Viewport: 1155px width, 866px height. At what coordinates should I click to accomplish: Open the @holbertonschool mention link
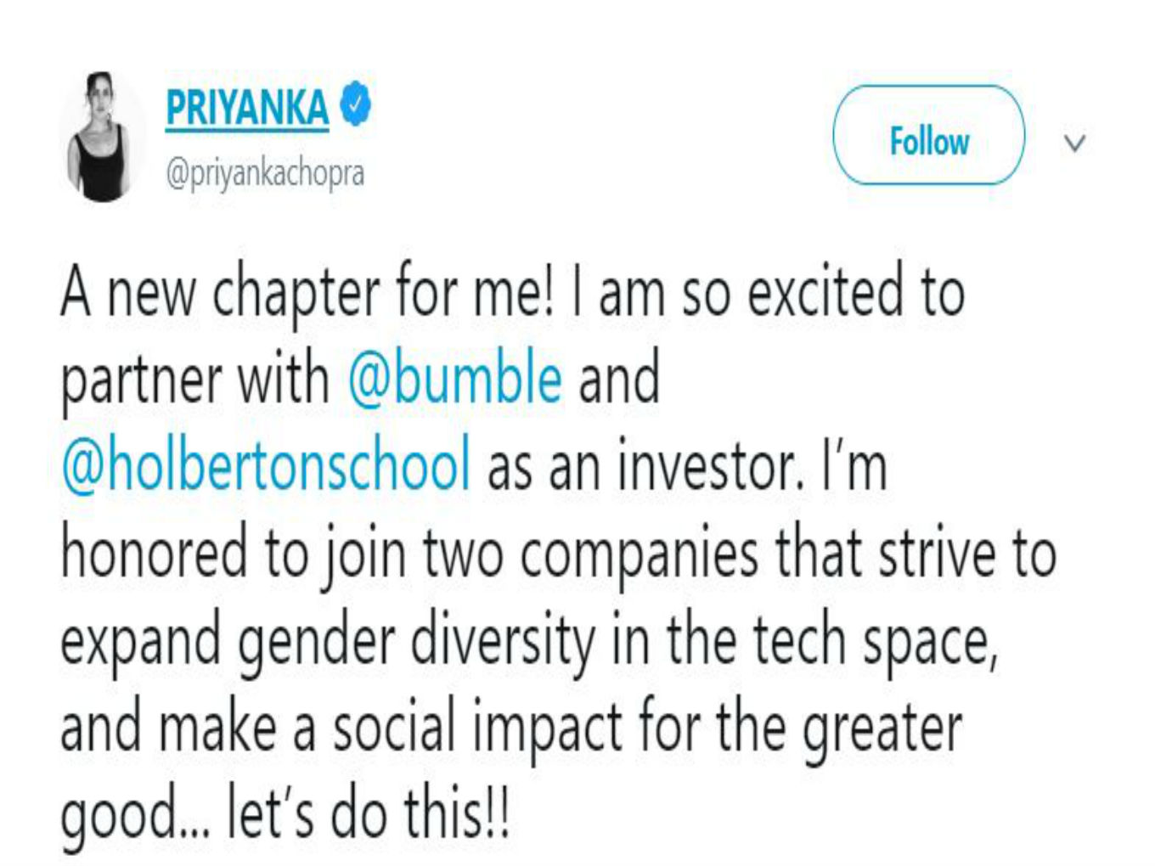(x=265, y=465)
